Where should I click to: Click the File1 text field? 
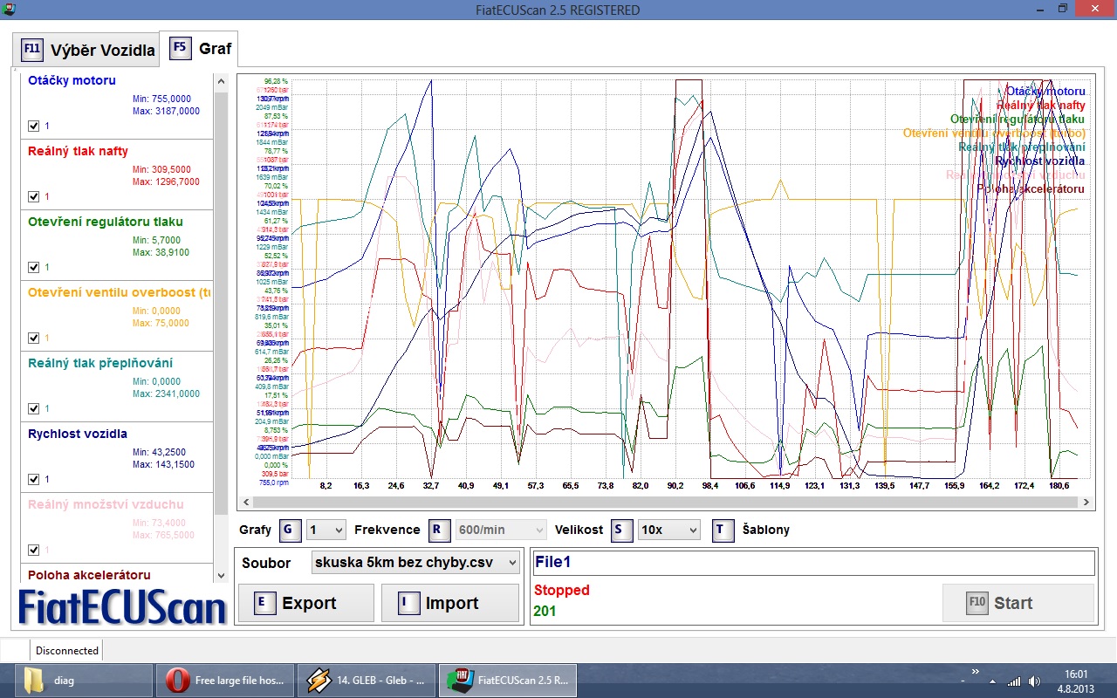pos(812,563)
